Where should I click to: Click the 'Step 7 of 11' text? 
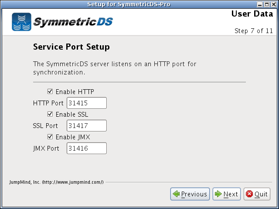tap(254, 31)
